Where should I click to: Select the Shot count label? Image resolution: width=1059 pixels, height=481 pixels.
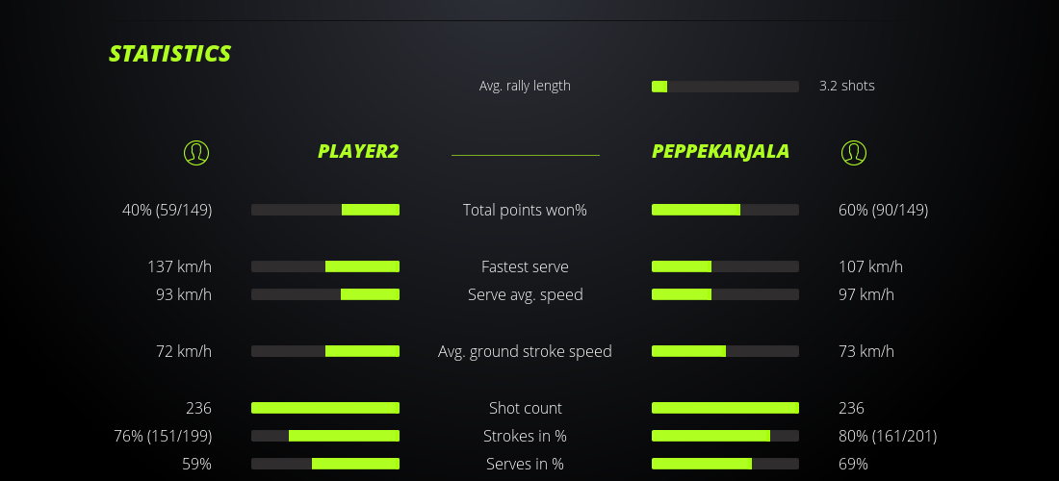(x=525, y=408)
